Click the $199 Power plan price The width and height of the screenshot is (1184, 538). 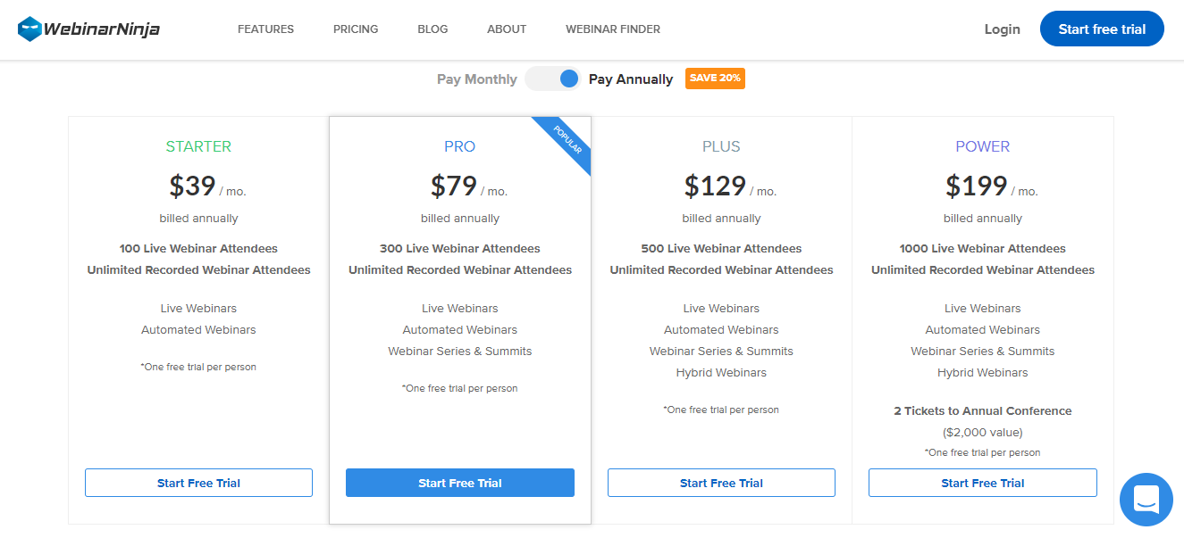tap(978, 186)
